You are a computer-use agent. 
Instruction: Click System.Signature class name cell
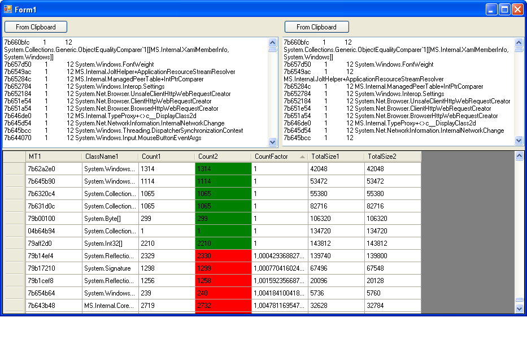coord(110,268)
